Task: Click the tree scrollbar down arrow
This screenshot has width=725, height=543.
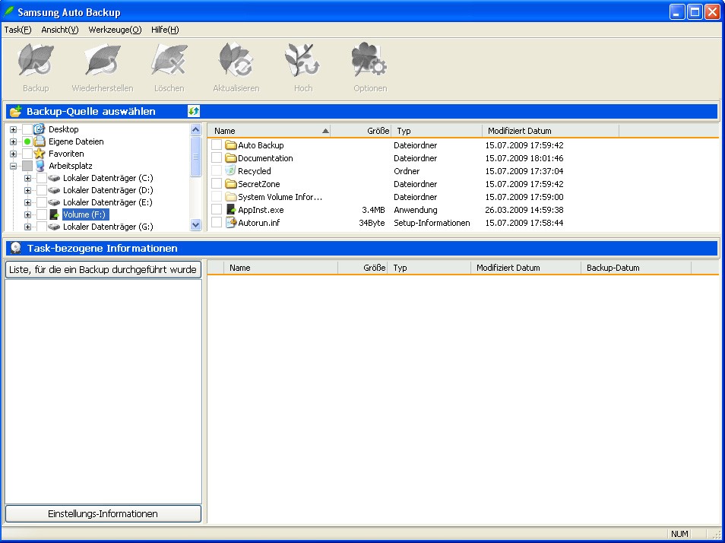Action: (x=196, y=225)
